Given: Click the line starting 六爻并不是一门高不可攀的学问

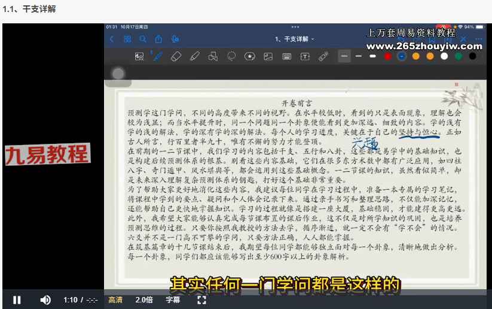Looking at the screenshot, I should click(x=241, y=237).
